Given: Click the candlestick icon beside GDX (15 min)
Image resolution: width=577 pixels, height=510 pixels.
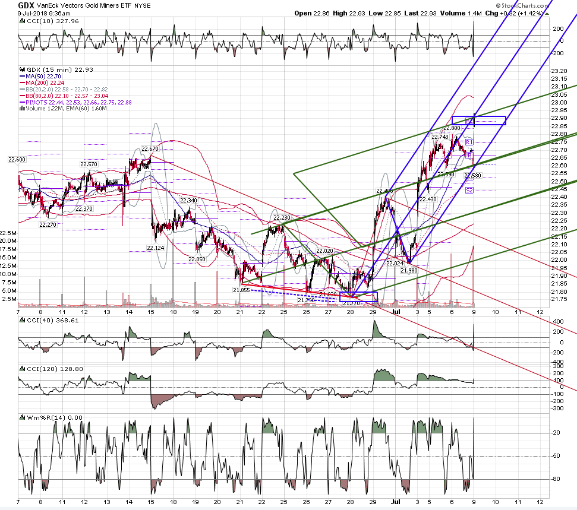Looking at the screenshot, I should tap(22, 70).
